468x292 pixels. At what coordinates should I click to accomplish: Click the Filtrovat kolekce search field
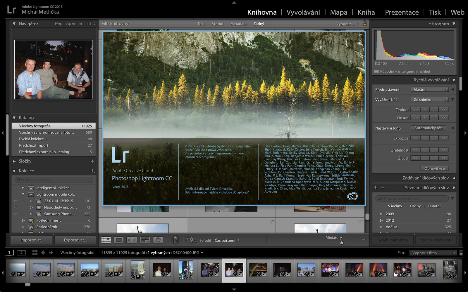[54, 180]
